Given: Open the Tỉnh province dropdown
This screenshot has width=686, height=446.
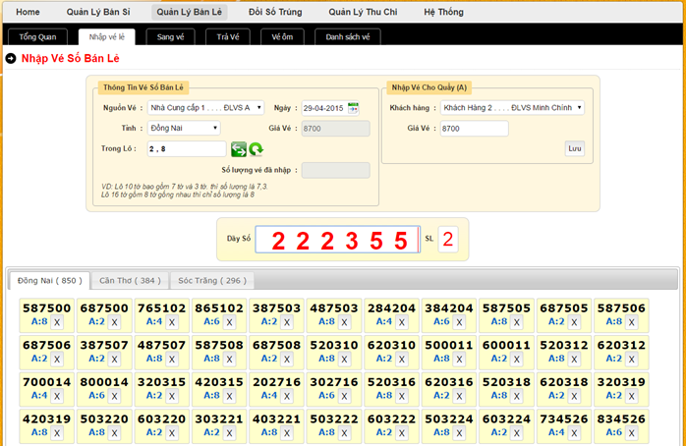Looking at the screenshot, I should [x=184, y=128].
